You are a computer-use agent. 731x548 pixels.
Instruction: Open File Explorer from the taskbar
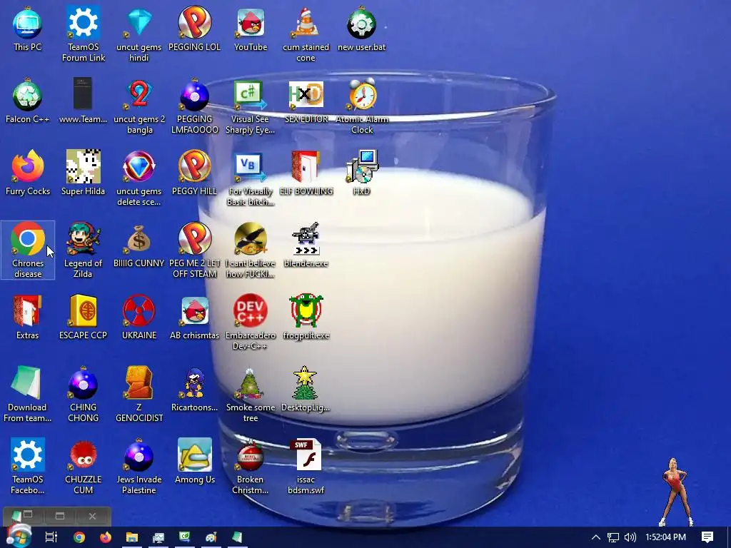click(132, 537)
